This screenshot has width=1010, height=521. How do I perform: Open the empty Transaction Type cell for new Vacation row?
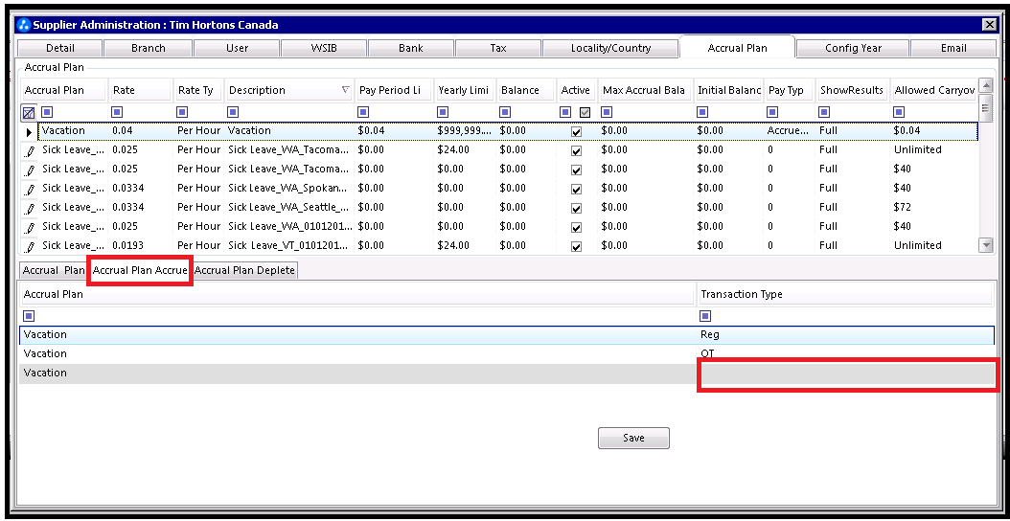[x=846, y=374]
